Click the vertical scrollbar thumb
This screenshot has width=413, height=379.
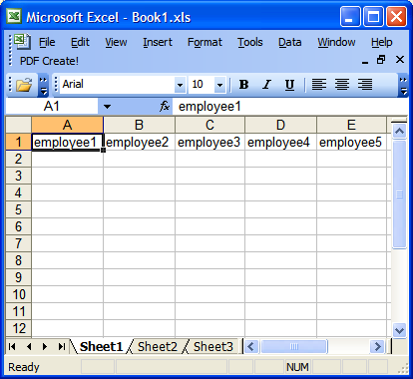pos(399,194)
